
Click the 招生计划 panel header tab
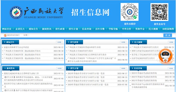[74, 68]
